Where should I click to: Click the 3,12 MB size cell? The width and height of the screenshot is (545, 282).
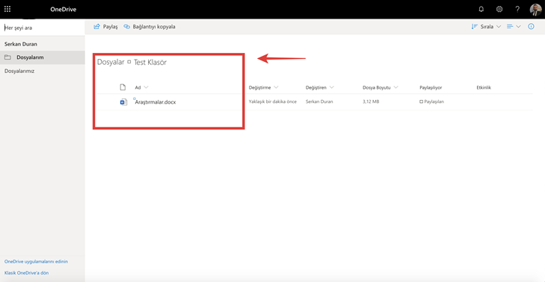[371, 101]
